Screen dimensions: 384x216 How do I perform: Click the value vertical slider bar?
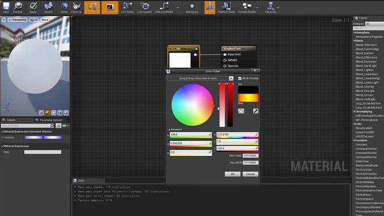point(230,105)
